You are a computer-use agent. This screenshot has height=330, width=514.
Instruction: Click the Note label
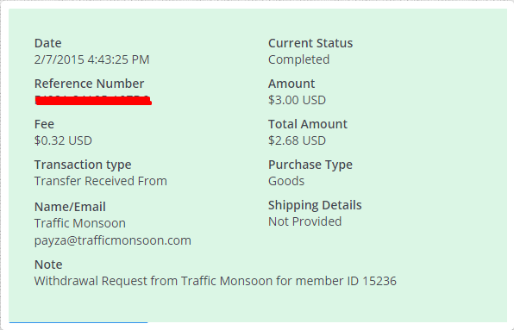(48, 265)
